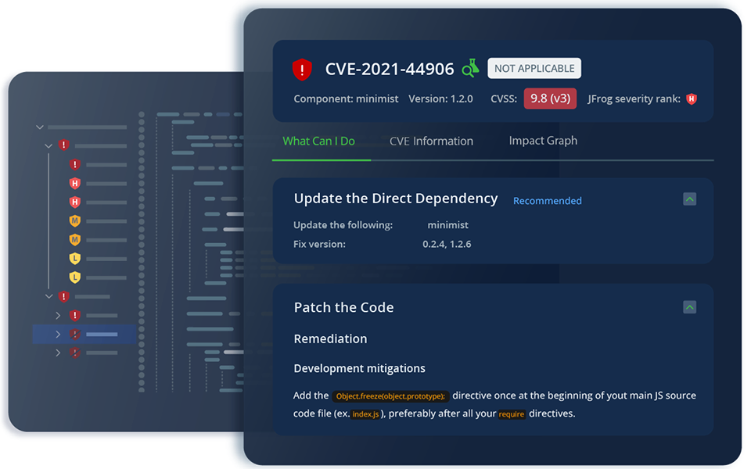Switch to the Impact Graph tab
The image size is (751, 469).
click(x=543, y=141)
